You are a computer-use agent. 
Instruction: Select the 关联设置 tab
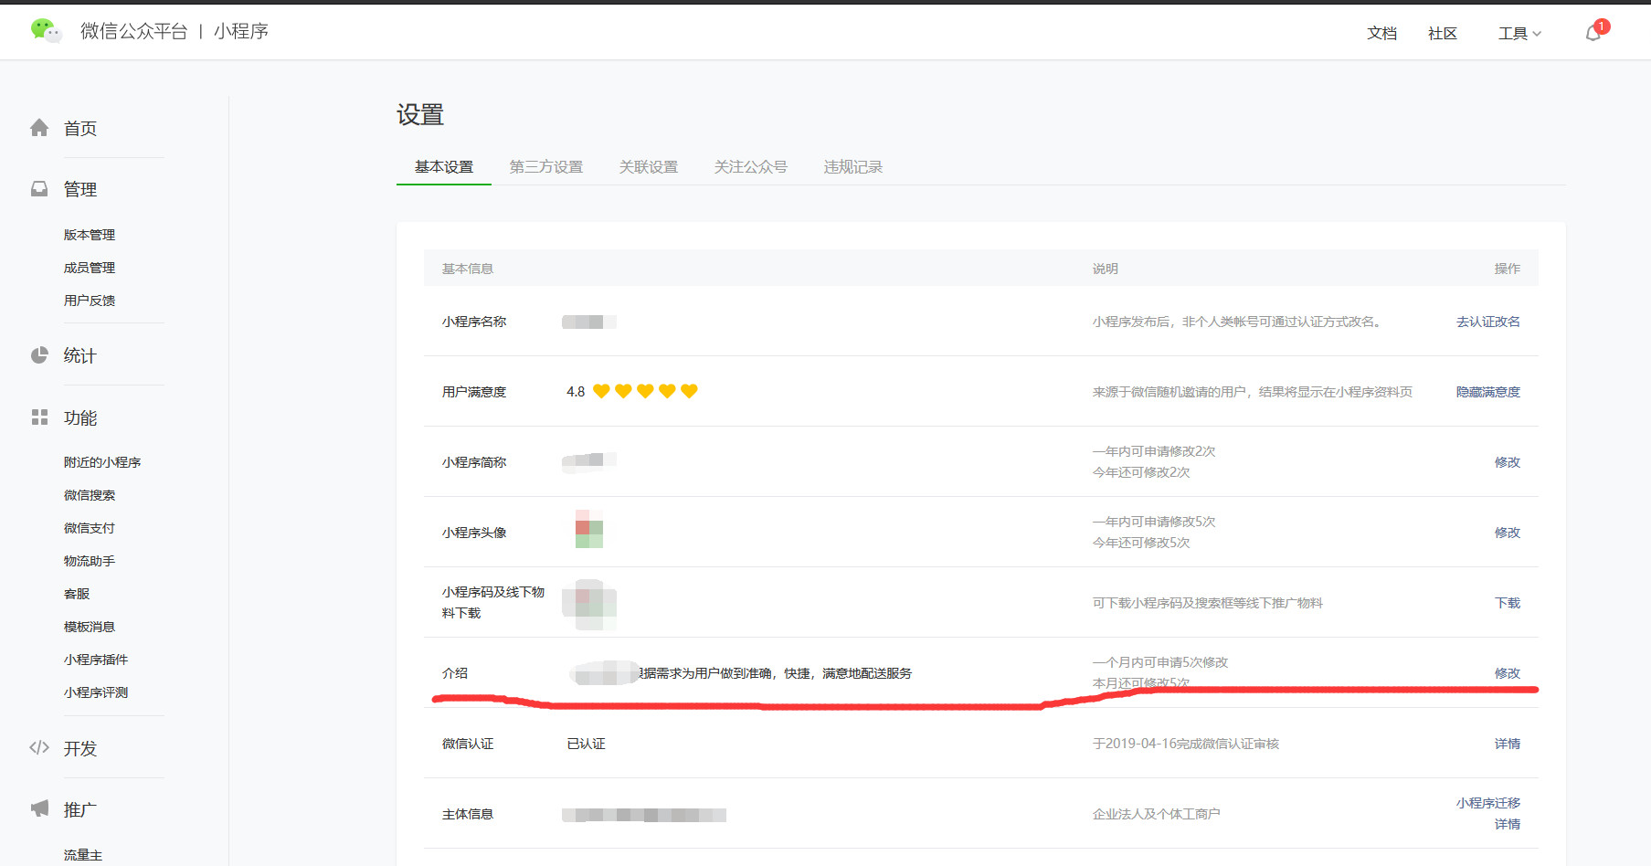click(x=648, y=167)
